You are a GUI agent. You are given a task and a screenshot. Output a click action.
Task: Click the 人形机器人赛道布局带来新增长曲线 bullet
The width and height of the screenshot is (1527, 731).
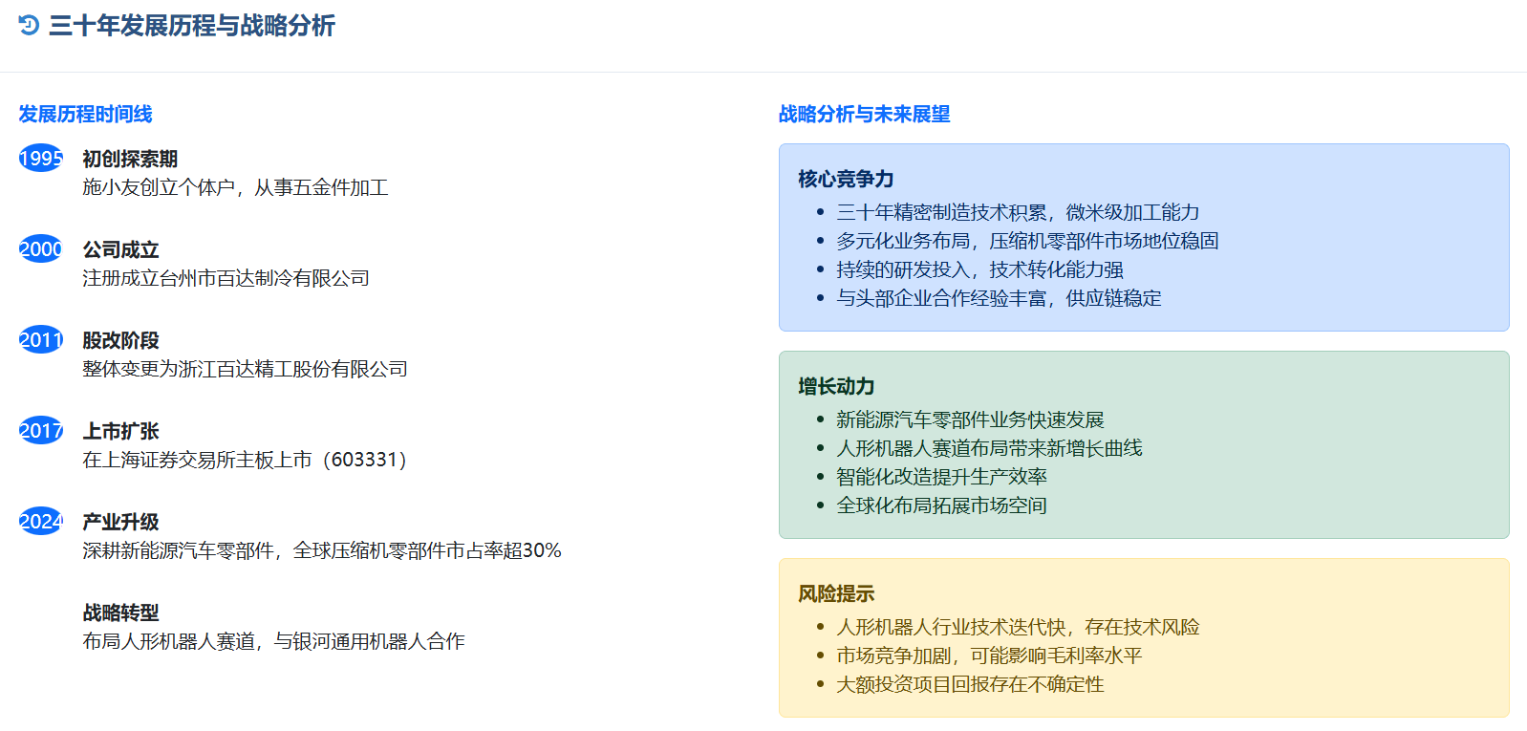point(989,448)
